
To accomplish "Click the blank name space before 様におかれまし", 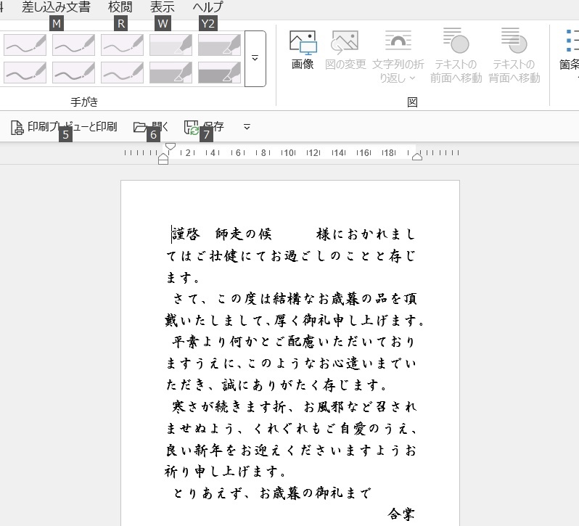I will tap(295, 234).
